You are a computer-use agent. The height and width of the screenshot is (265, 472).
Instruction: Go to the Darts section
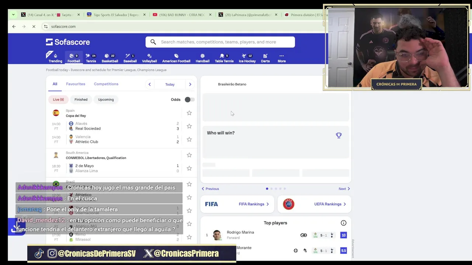(265, 58)
